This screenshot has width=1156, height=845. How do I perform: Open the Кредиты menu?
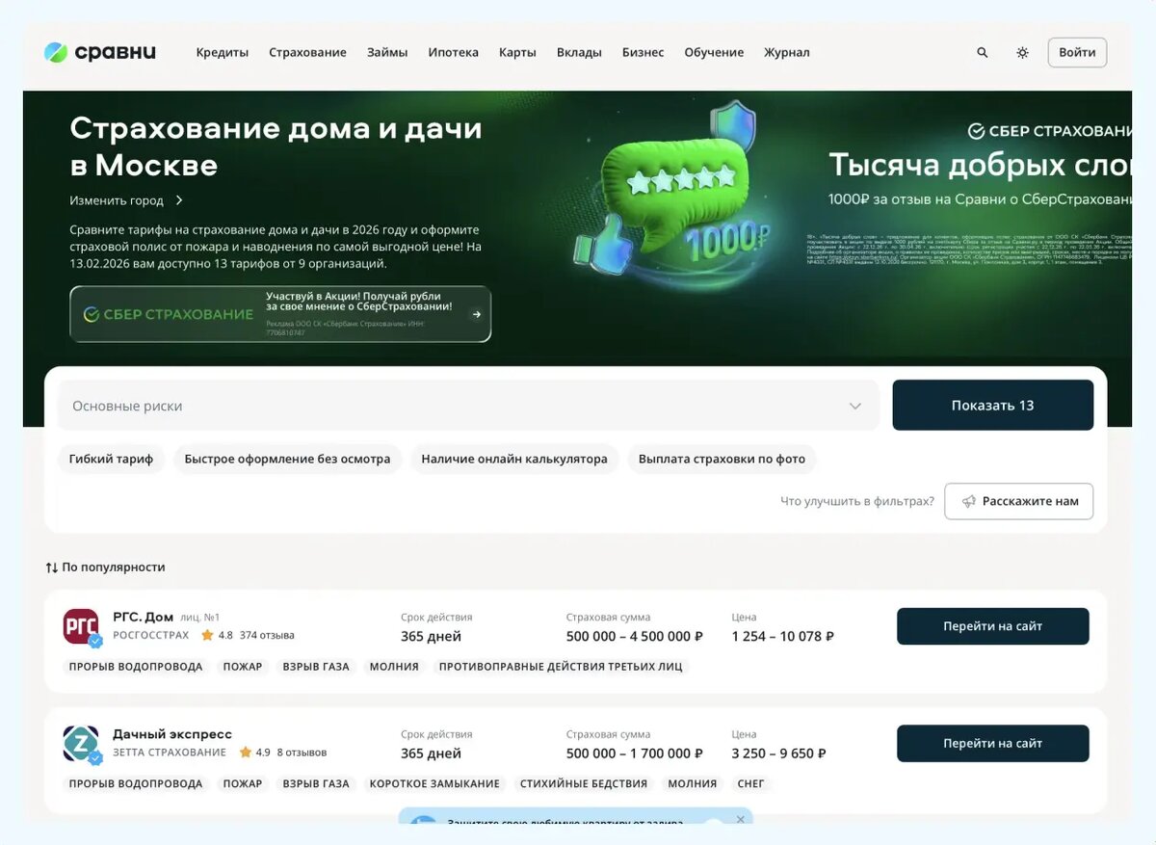pyautogui.click(x=223, y=52)
